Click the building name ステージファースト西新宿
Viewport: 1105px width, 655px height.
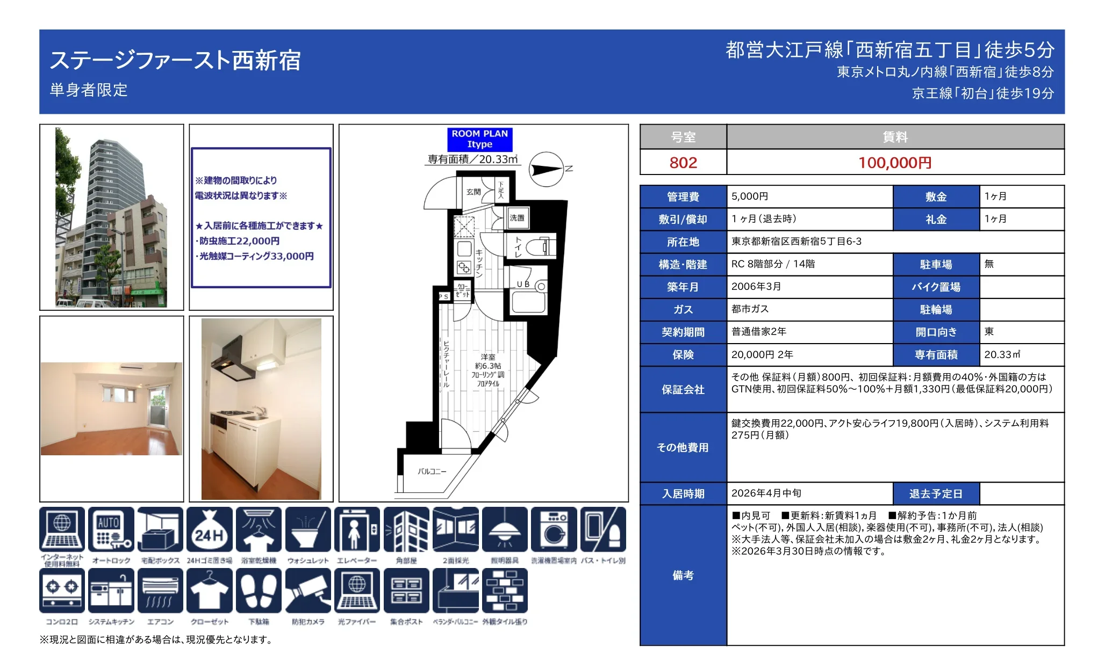click(175, 60)
